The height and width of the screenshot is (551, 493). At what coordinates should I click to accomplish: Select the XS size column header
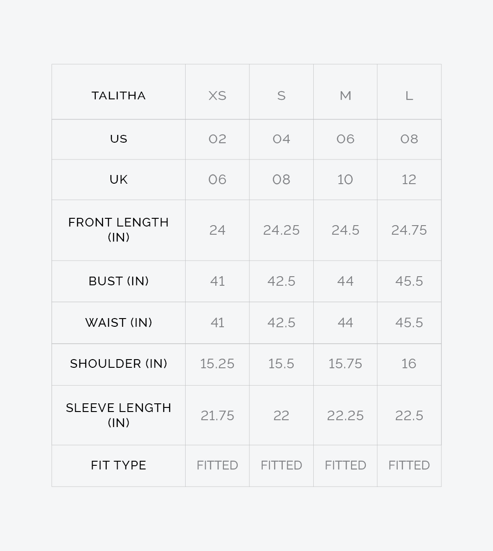(x=217, y=96)
